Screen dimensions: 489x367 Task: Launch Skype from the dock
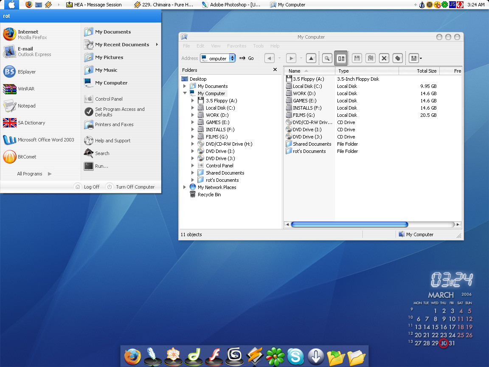click(295, 356)
